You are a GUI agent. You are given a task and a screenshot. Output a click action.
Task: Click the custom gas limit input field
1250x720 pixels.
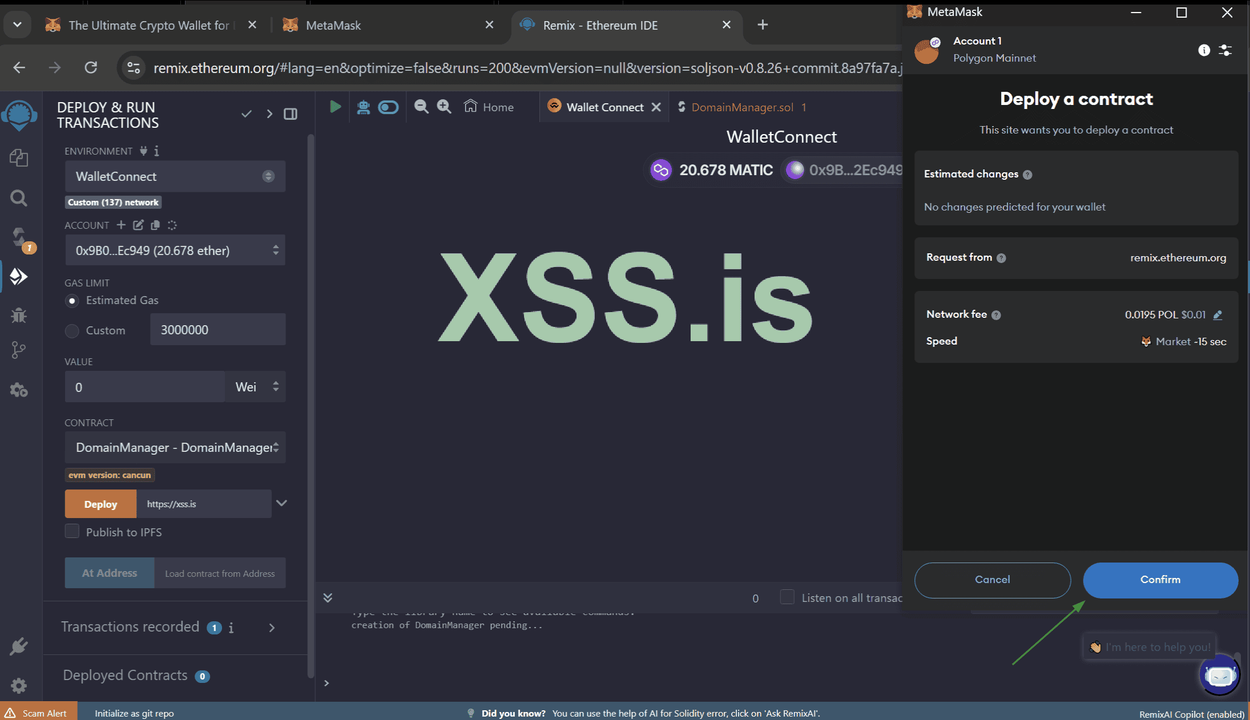point(217,330)
